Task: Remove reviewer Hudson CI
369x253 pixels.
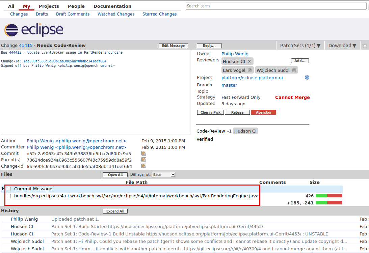Action: click(249, 62)
